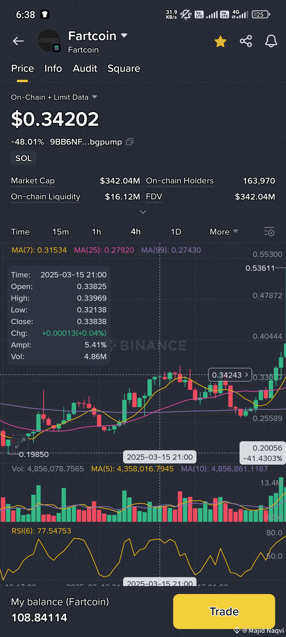Screen dimensions: 286x637
Task: Tap volume MA(10) value label
Action: pos(224,469)
